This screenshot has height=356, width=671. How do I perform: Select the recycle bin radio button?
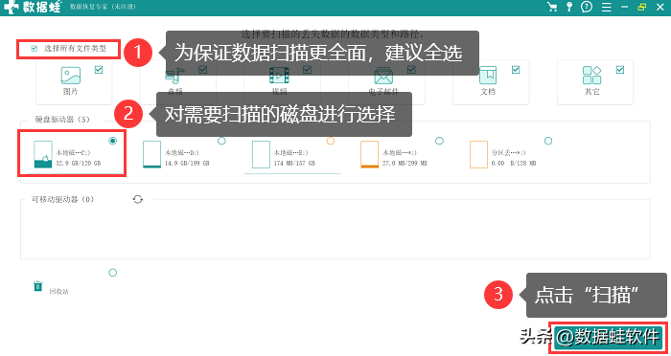coord(112,272)
